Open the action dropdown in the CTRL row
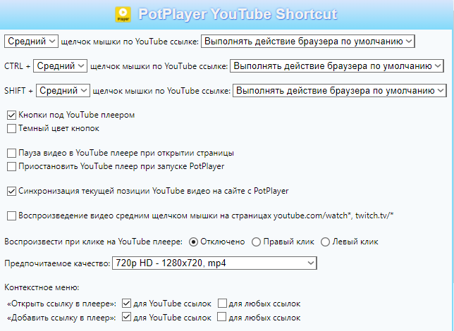This screenshot has width=454, height=331. [x=337, y=66]
